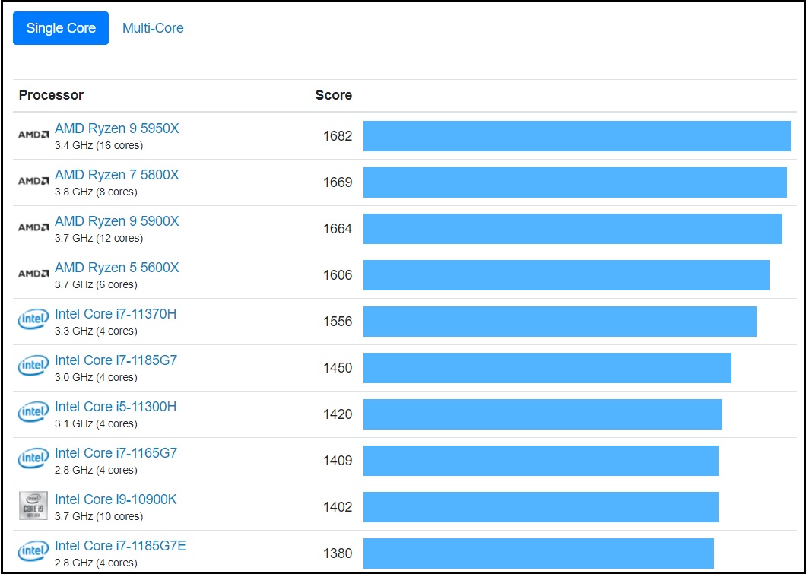
Task: Click the text 3.4 GHz (16 cores)
Action: [x=99, y=145]
